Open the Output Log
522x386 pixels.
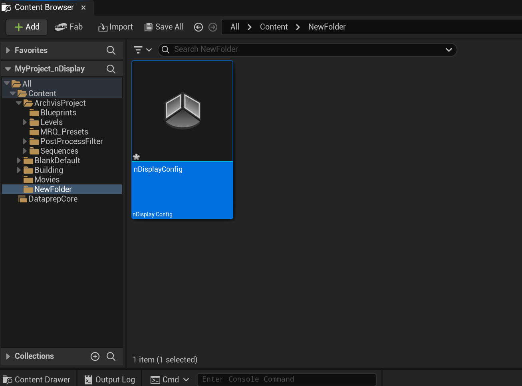coord(110,380)
